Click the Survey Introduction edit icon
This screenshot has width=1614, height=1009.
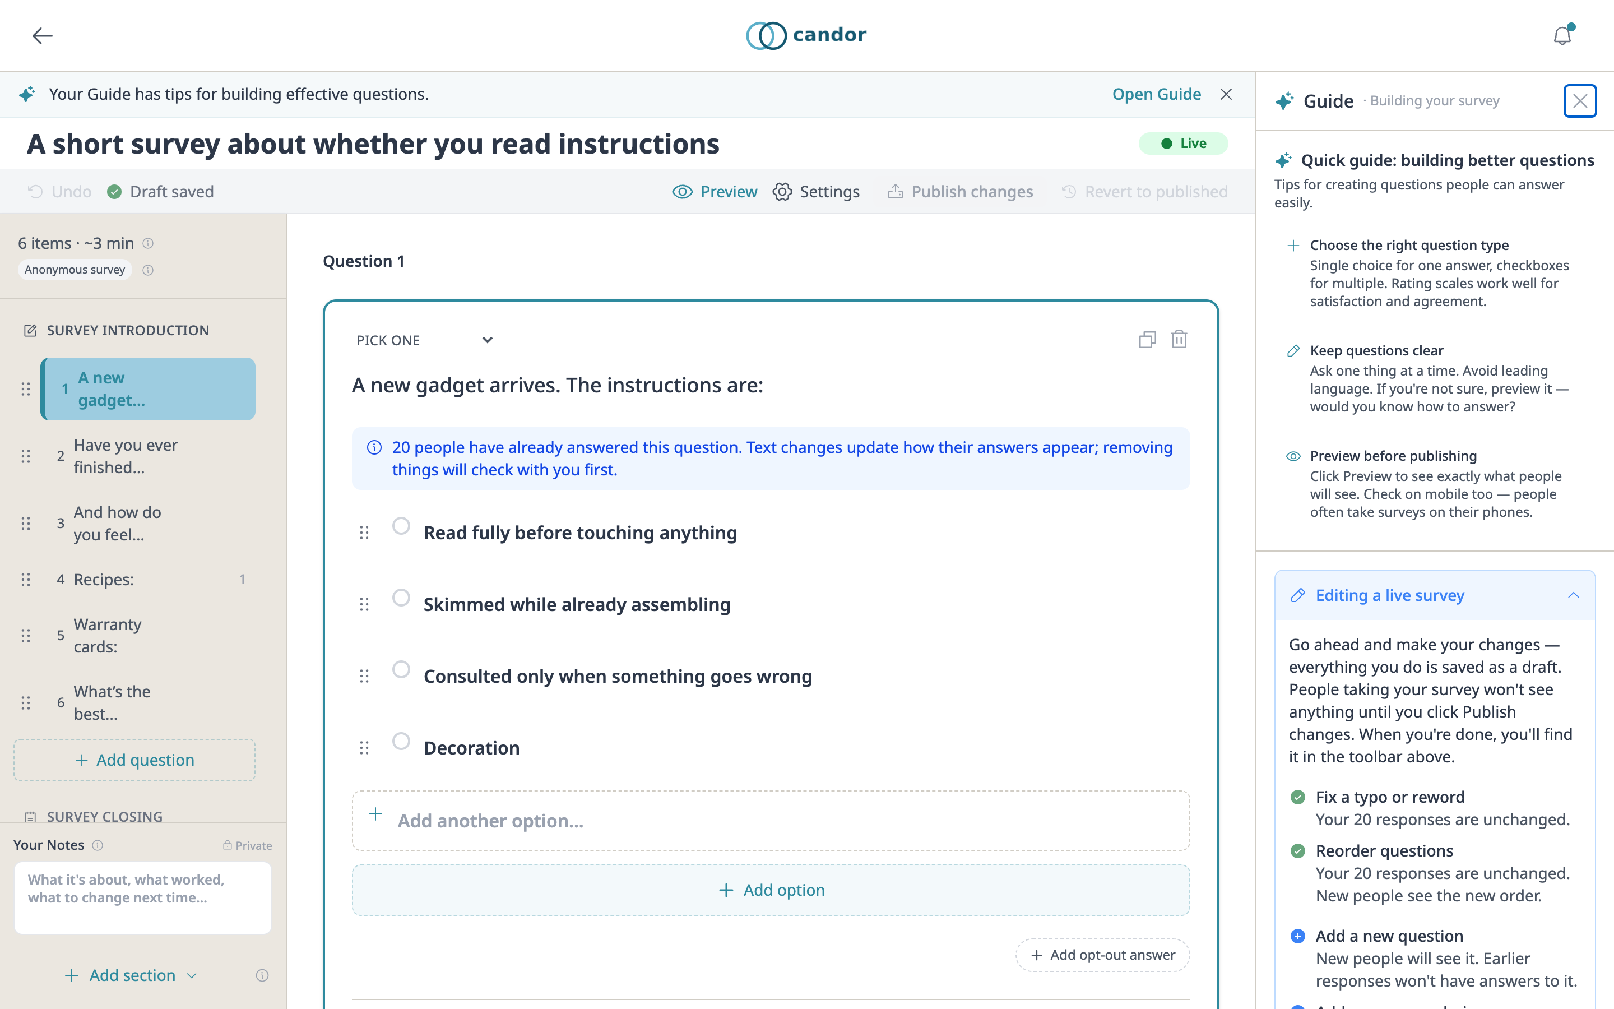coord(30,330)
